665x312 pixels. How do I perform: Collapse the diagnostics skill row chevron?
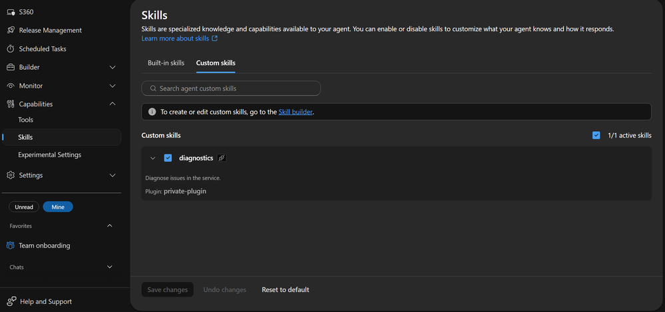tap(153, 158)
